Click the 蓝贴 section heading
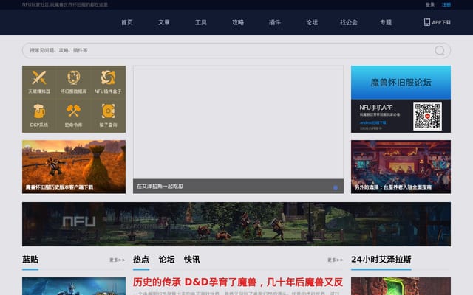 (30, 260)
